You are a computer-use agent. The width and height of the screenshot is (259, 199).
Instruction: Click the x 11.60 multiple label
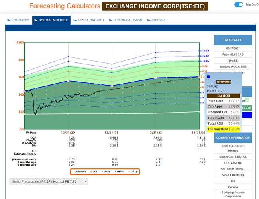coord(205,51)
